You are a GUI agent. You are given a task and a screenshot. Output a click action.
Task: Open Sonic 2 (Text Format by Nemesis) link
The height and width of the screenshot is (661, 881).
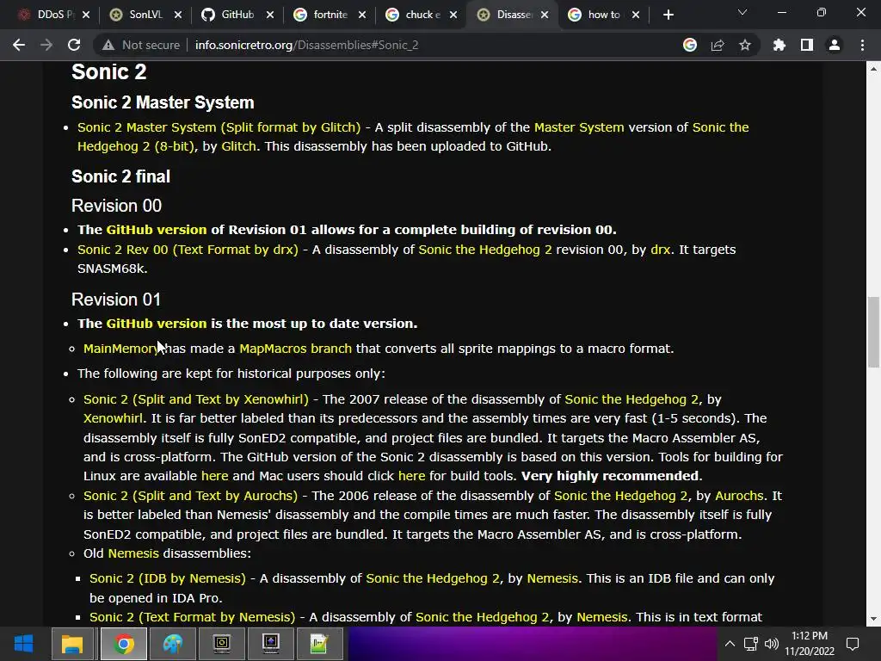coord(192,616)
